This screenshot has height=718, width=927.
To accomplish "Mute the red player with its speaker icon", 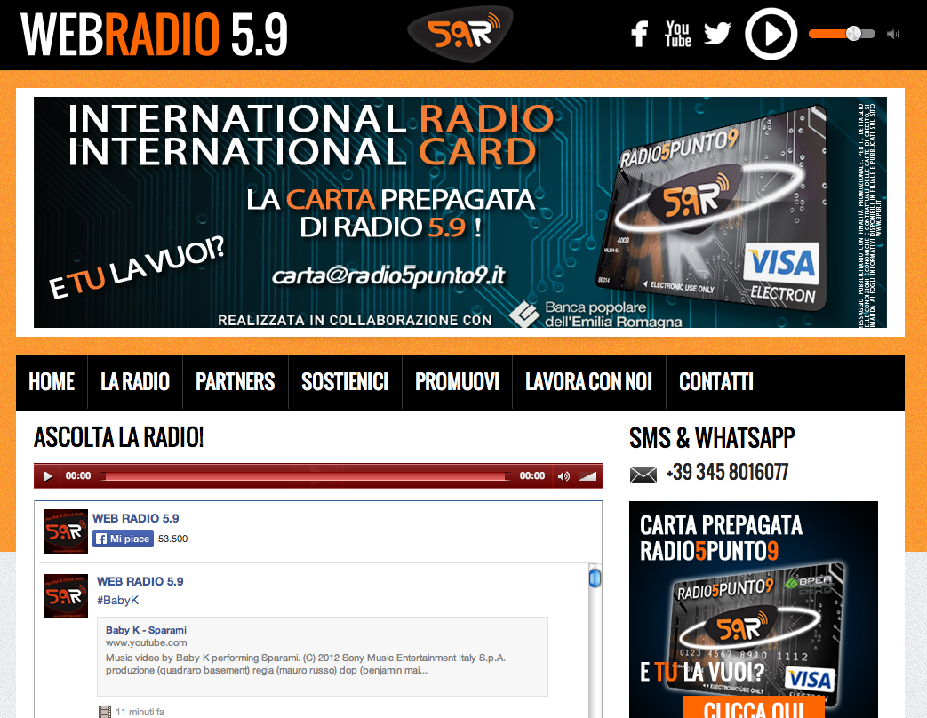I will pos(563,475).
